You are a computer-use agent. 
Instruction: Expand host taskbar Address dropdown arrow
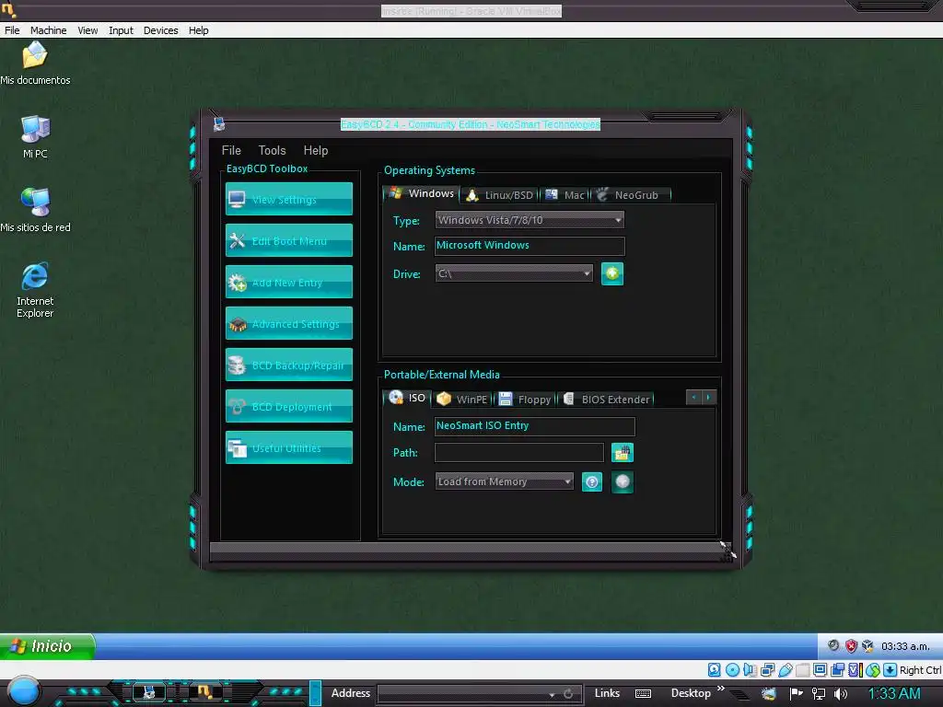click(x=552, y=694)
